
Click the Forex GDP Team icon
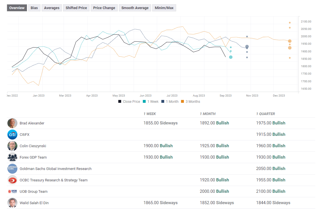click(x=12, y=157)
